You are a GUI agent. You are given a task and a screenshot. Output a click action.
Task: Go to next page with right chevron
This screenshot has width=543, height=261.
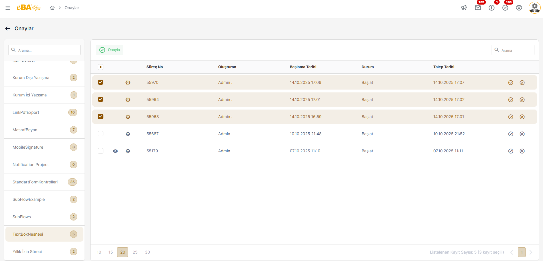531,252
